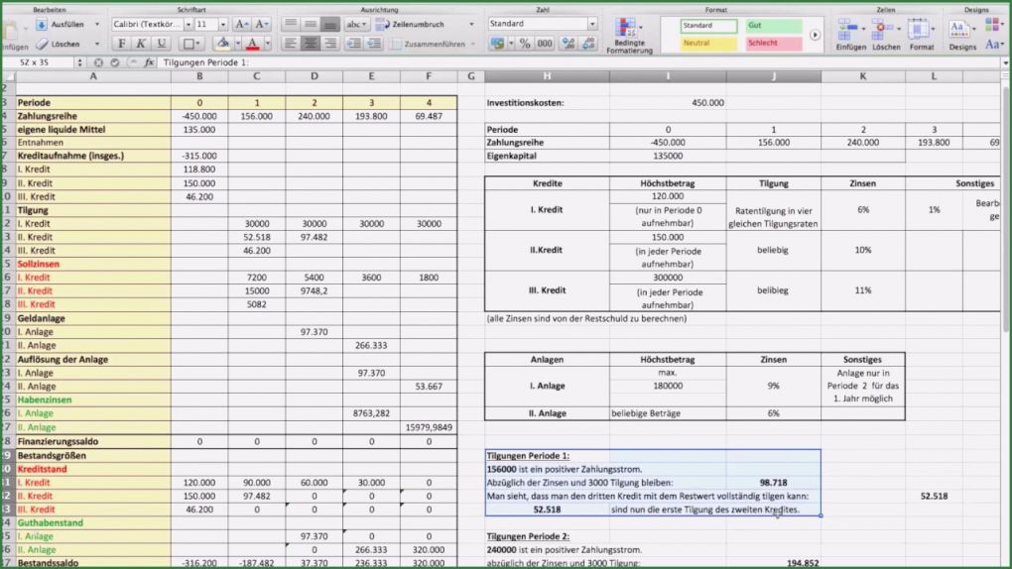This screenshot has width=1012, height=569.
Task: Click the red font color swatch
Action: click(x=252, y=44)
